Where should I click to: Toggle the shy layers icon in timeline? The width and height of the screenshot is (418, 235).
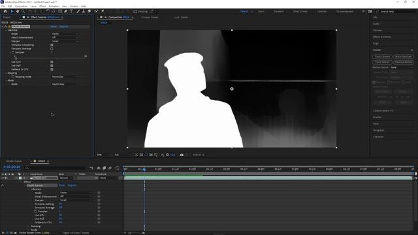[99, 168]
